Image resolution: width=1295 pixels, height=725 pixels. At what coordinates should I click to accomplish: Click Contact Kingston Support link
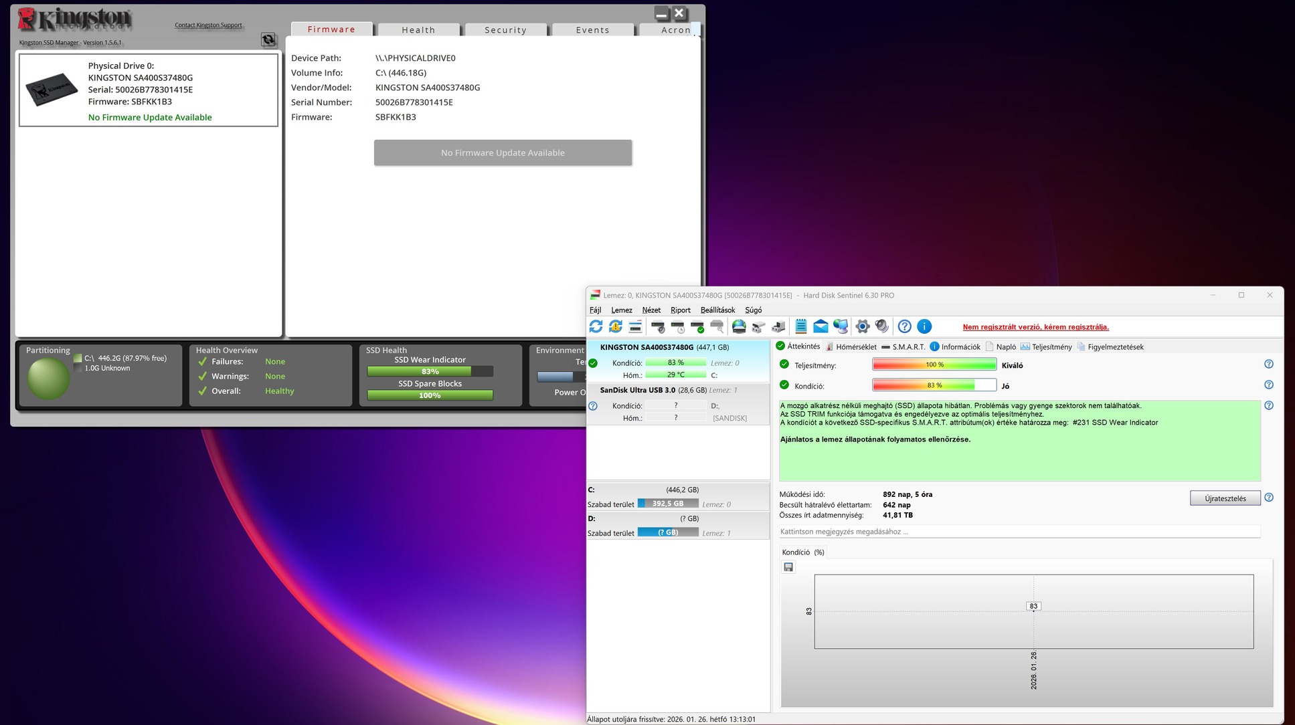[208, 25]
